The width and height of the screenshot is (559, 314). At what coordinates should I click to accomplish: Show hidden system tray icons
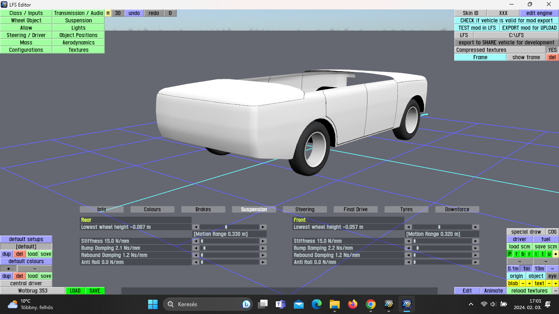(471, 304)
